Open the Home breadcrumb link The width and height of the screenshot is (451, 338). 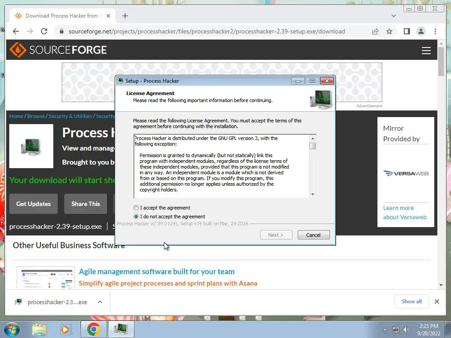point(16,116)
